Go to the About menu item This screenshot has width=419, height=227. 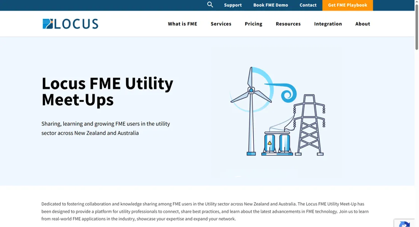click(362, 24)
